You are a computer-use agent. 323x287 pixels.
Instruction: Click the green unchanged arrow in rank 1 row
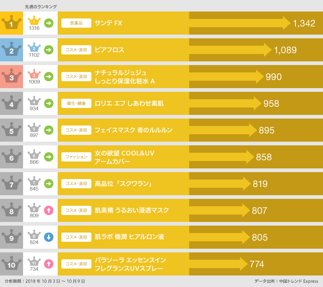48,23
